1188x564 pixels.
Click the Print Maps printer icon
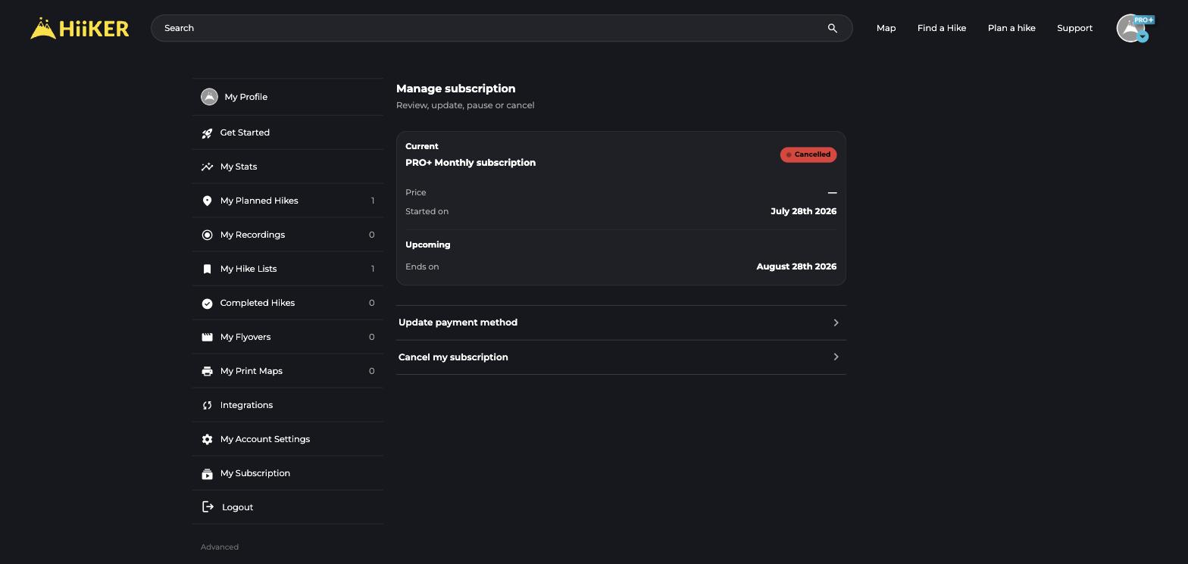[207, 371]
